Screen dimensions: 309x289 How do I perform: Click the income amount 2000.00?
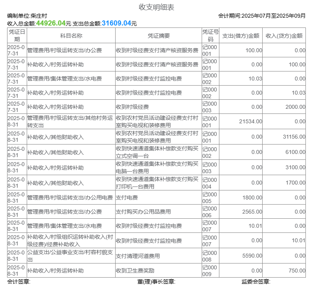coord(295,107)
